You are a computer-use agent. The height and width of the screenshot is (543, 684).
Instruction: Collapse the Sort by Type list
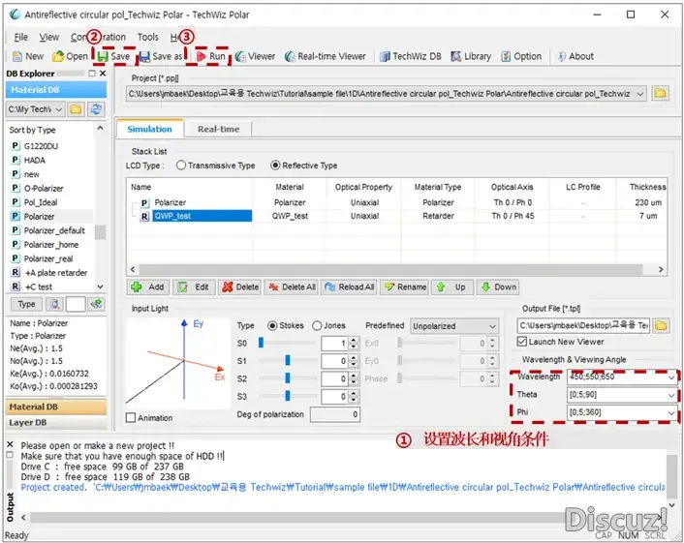100,128
